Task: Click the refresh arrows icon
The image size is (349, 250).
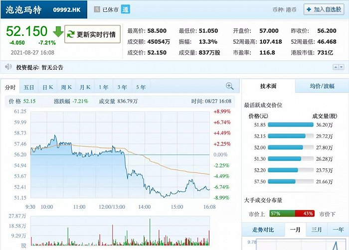Action: click(71, 34)
